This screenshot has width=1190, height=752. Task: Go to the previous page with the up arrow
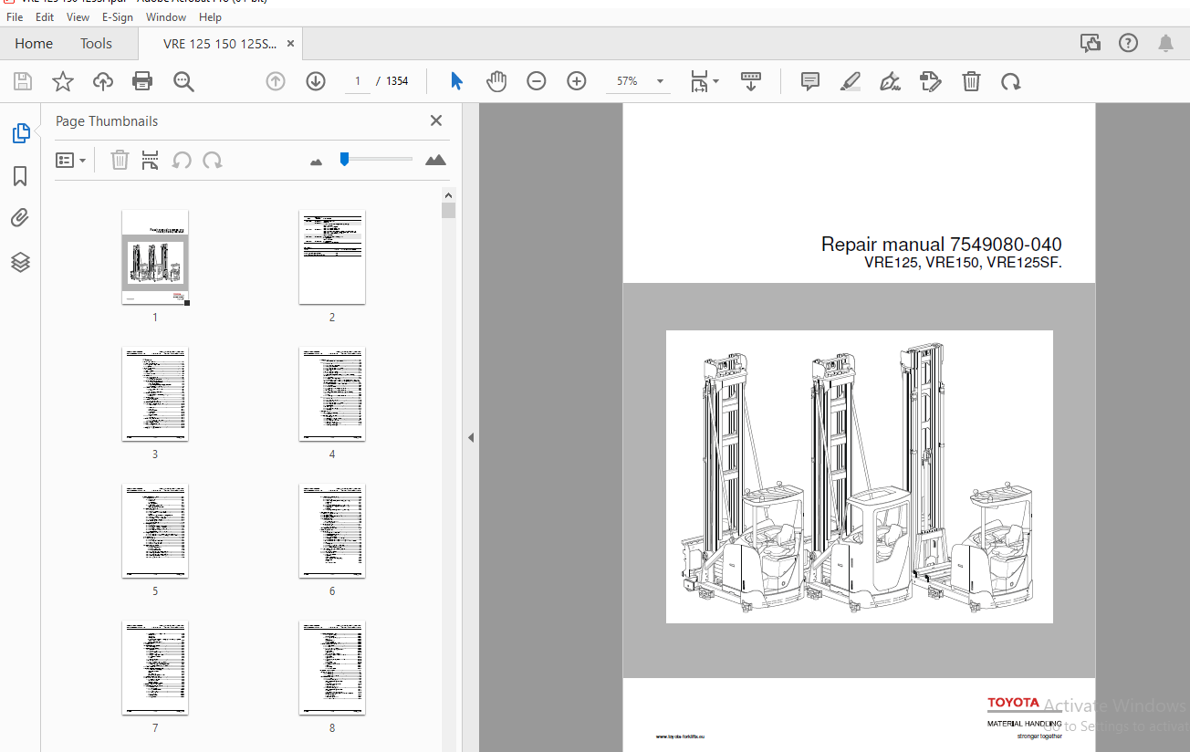pos(276,81)
